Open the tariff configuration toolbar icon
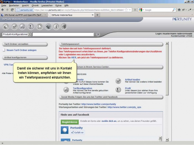194x145 pixels. pyautogui.click(x=22, y=27)
